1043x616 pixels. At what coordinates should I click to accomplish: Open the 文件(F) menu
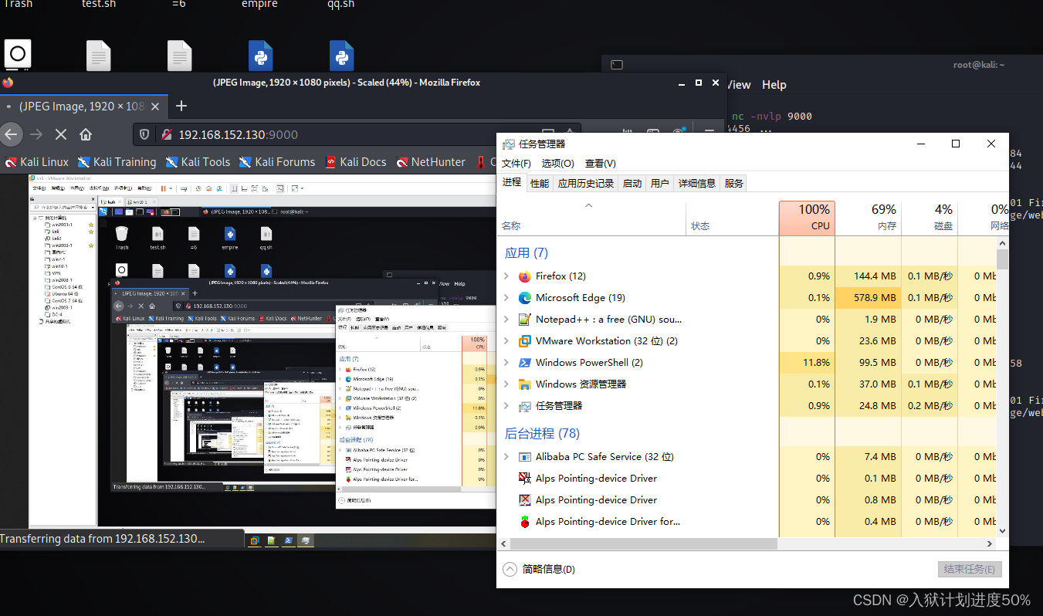(x=516, y=164)
